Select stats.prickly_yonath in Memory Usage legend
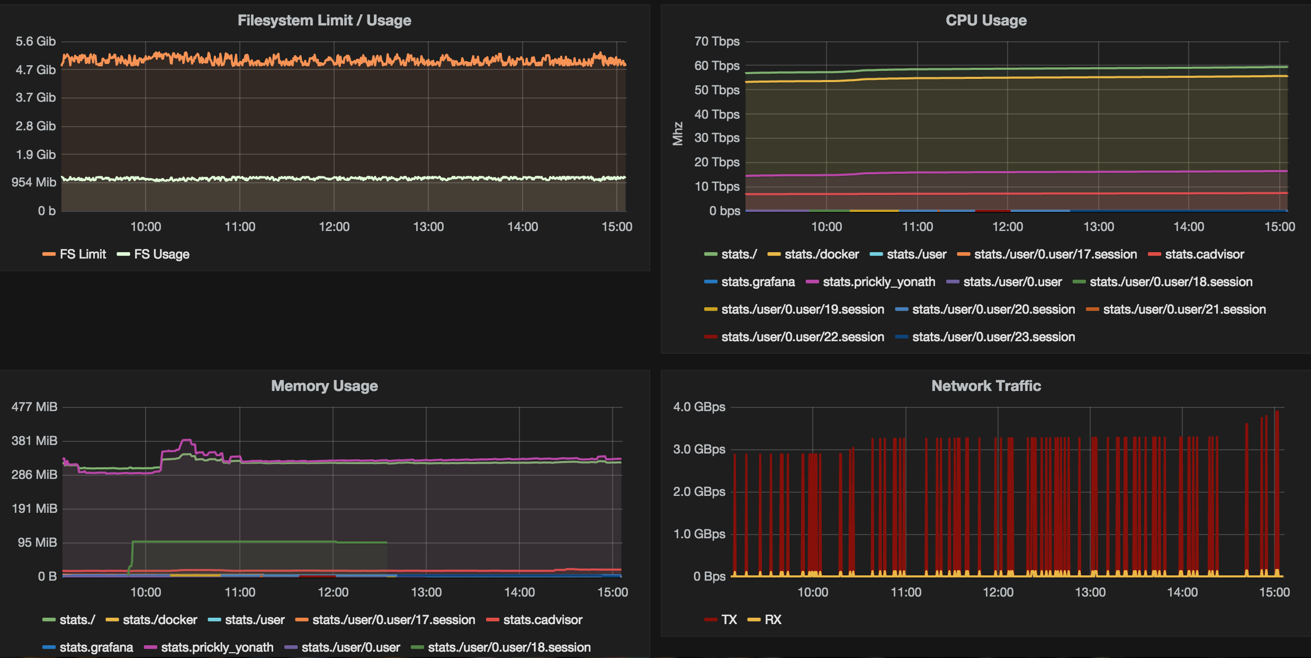 [x=217, y=647]
